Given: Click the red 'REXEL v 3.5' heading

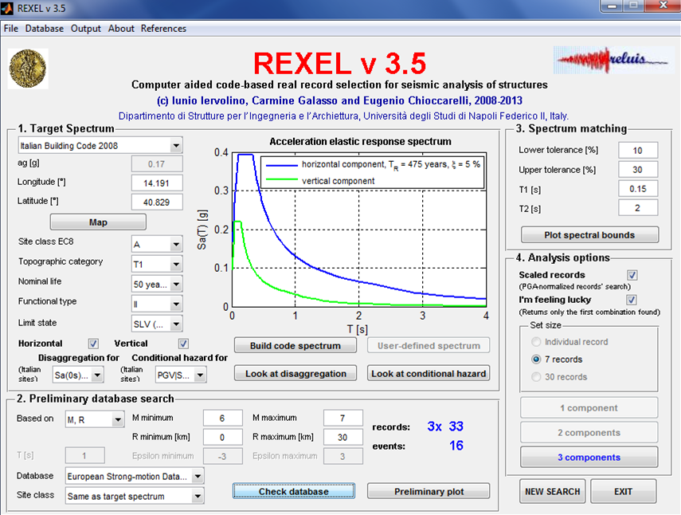Looking at the screenshot, I should coord(339,64).
